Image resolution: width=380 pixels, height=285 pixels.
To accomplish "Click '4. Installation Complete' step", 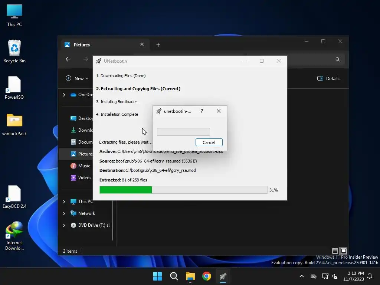I will click(x=117, y=114).
